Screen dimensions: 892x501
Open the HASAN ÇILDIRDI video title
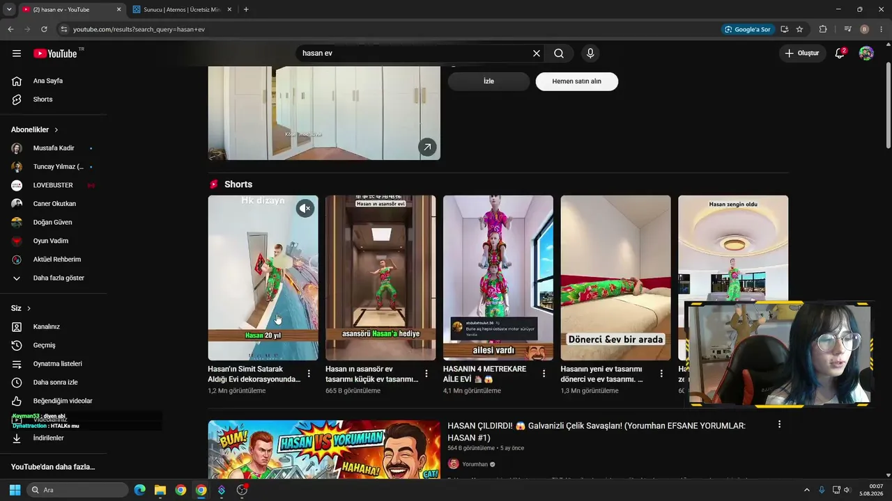(x=597, y=431)
